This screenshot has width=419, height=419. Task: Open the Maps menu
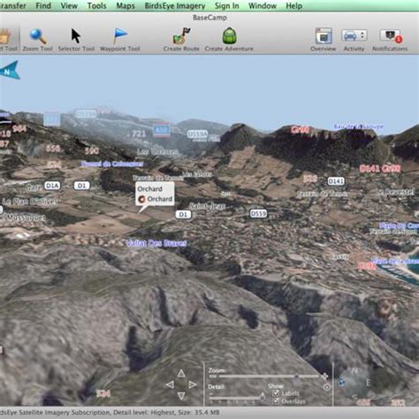coord(126,5)
